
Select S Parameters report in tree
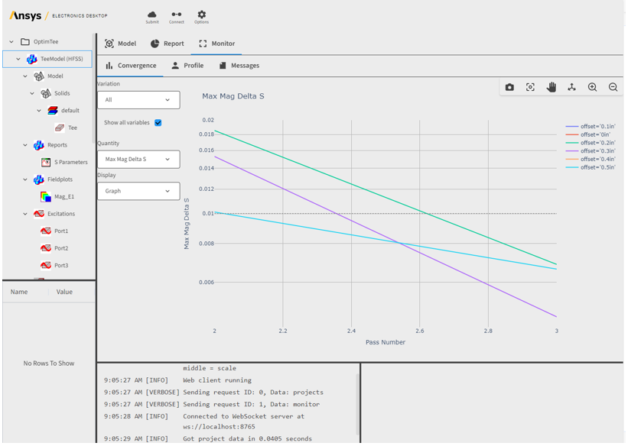point(70,162)
